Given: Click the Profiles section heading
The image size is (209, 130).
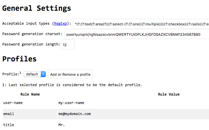Looking at the screenshot, I should (x=19, y=59).
